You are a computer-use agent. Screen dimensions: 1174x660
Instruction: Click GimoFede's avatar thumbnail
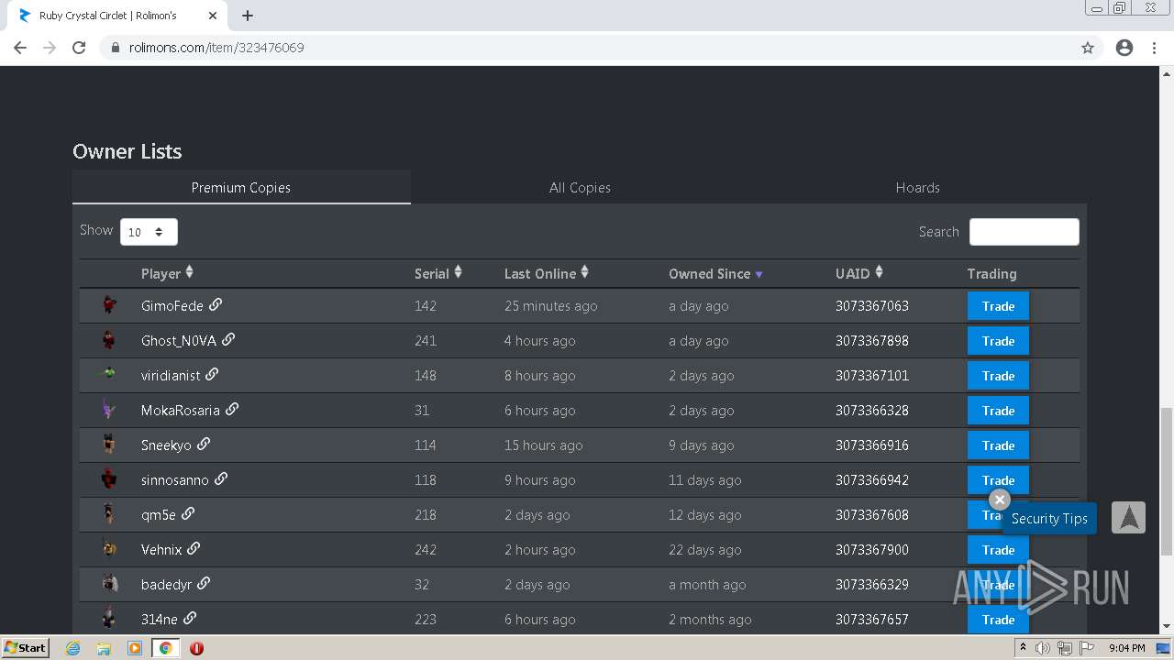[x=109, y=305]
